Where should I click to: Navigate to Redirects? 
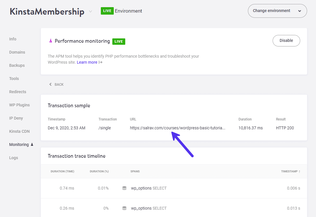[18, 92]
